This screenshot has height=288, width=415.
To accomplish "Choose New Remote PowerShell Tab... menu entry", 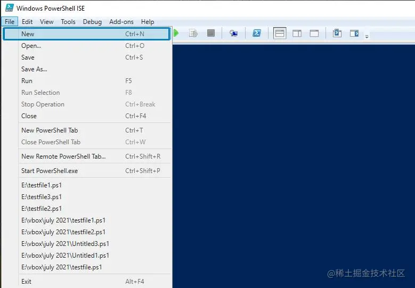I will [86, 157].
